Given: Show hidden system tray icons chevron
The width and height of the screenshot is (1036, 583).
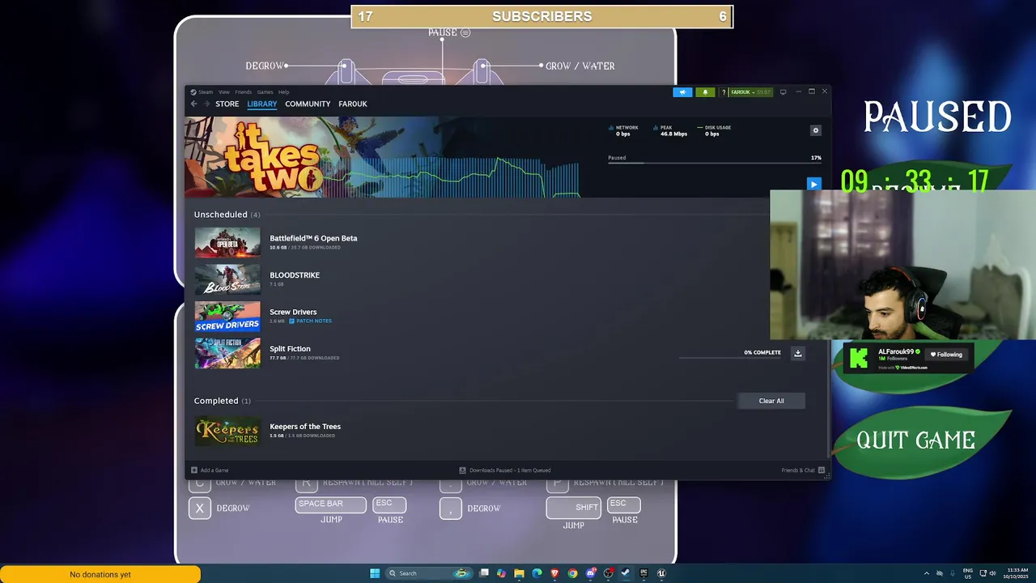Looking at the screenshot, I should tap(927, 573).
